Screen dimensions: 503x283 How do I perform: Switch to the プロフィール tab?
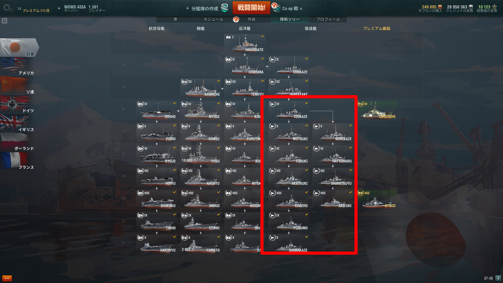[x=328, y=19]
